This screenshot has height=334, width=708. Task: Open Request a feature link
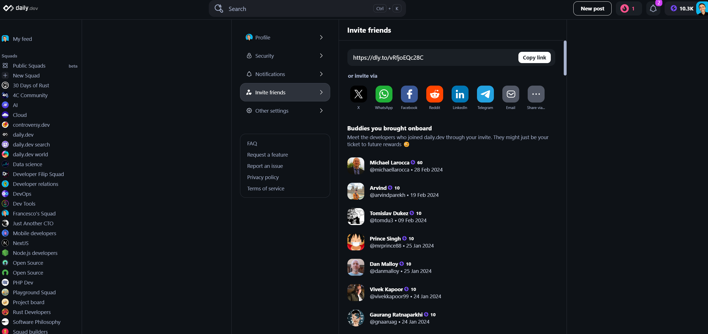click(267, 155)
